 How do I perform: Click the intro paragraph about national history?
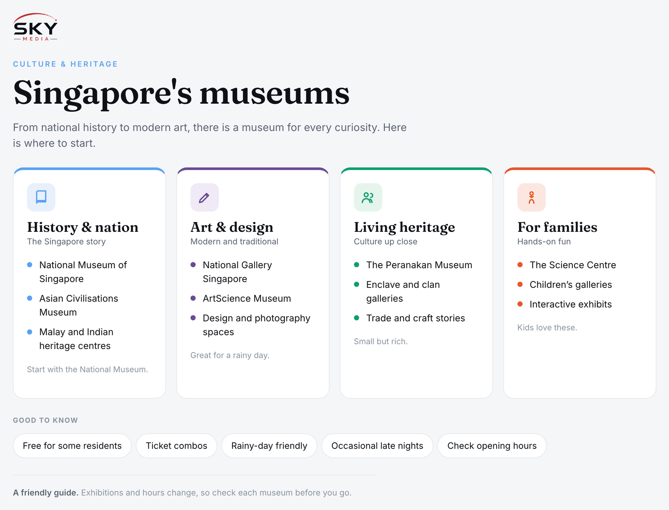pyautogui.click(x=209, y=135)
